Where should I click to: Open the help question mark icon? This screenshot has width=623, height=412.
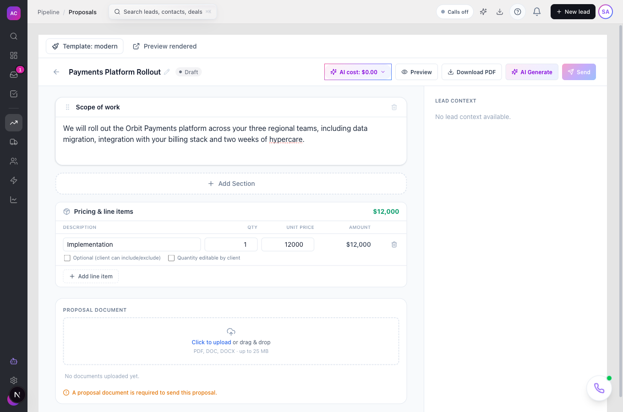pyautogui.click(x=518, y=12)
